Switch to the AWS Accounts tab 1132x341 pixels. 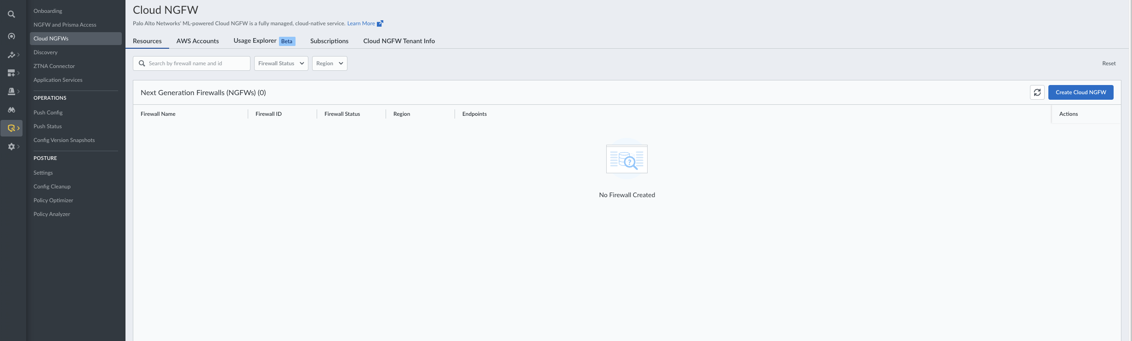coord(198,41)
